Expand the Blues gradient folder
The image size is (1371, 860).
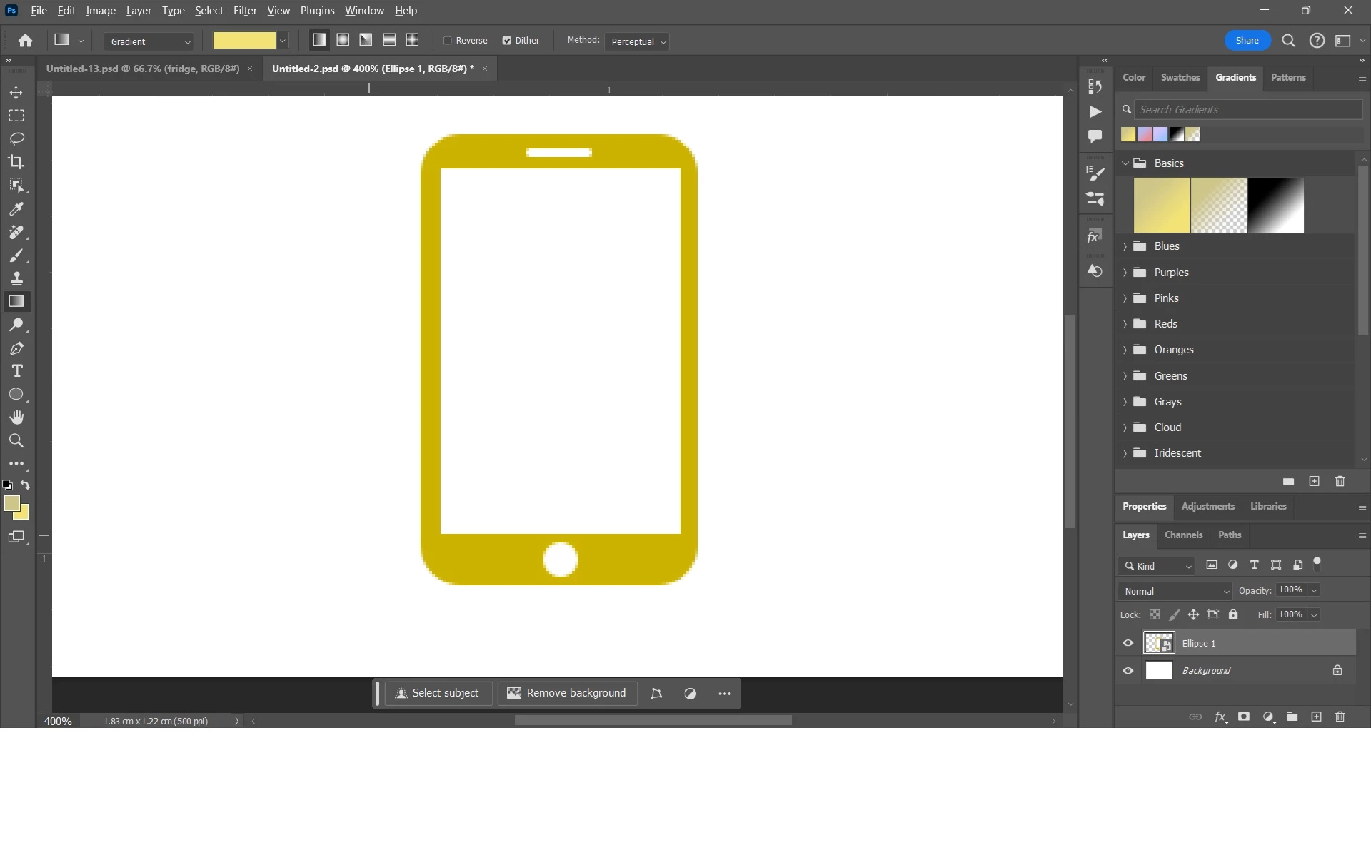(x=1125, y=246)
